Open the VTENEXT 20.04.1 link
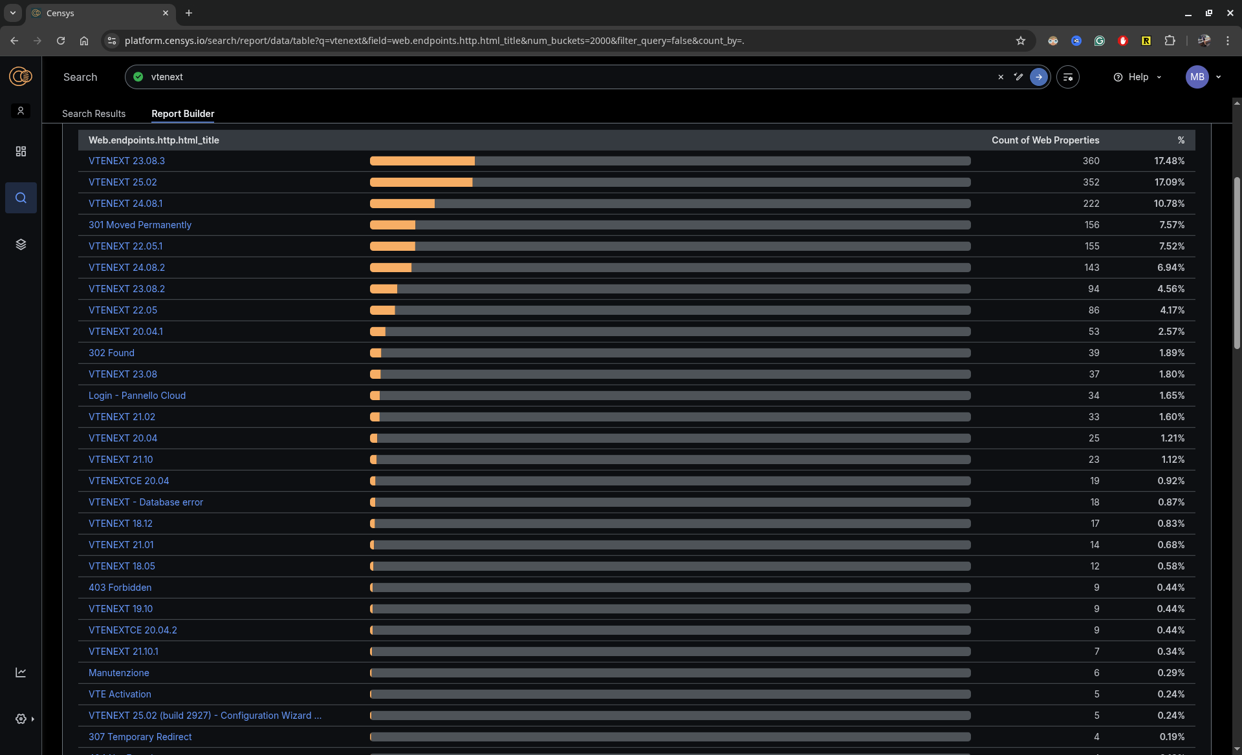 click(125, 332)
